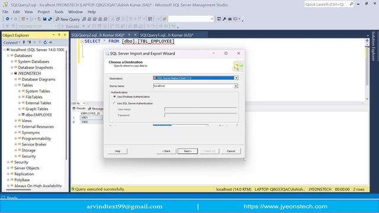This screenshot has width=379, height=213.
Task: Open the Server name dropdown in wizard
Action: [236, 86]
